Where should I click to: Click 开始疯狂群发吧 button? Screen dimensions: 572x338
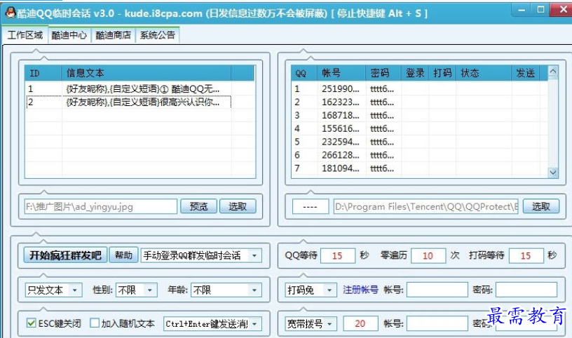coord(65,255)
